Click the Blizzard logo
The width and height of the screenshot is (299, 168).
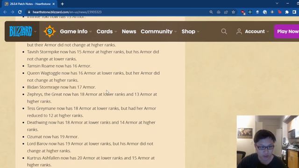pos(21,31)
